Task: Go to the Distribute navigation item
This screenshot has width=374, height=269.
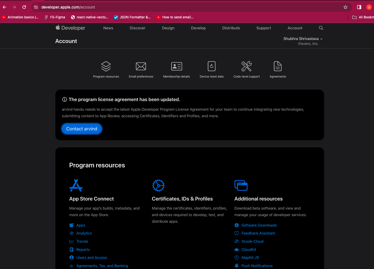Action: [x=231, y=28]
